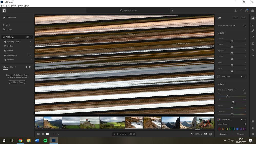The image size is (256, 144).
Task: Pick the White Balance eyedropper selector
Action: click(244, 90)
